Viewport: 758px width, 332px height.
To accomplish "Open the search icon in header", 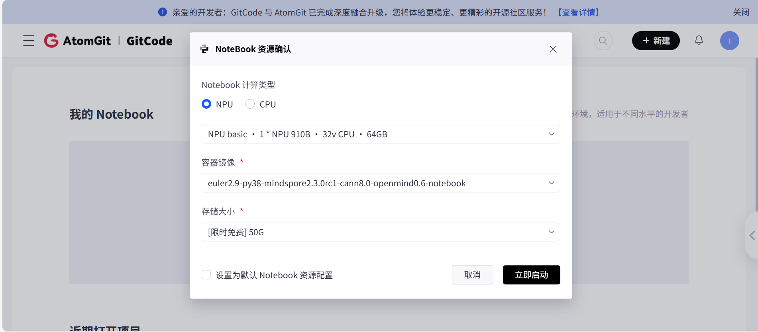I will [x=603, y=41].
